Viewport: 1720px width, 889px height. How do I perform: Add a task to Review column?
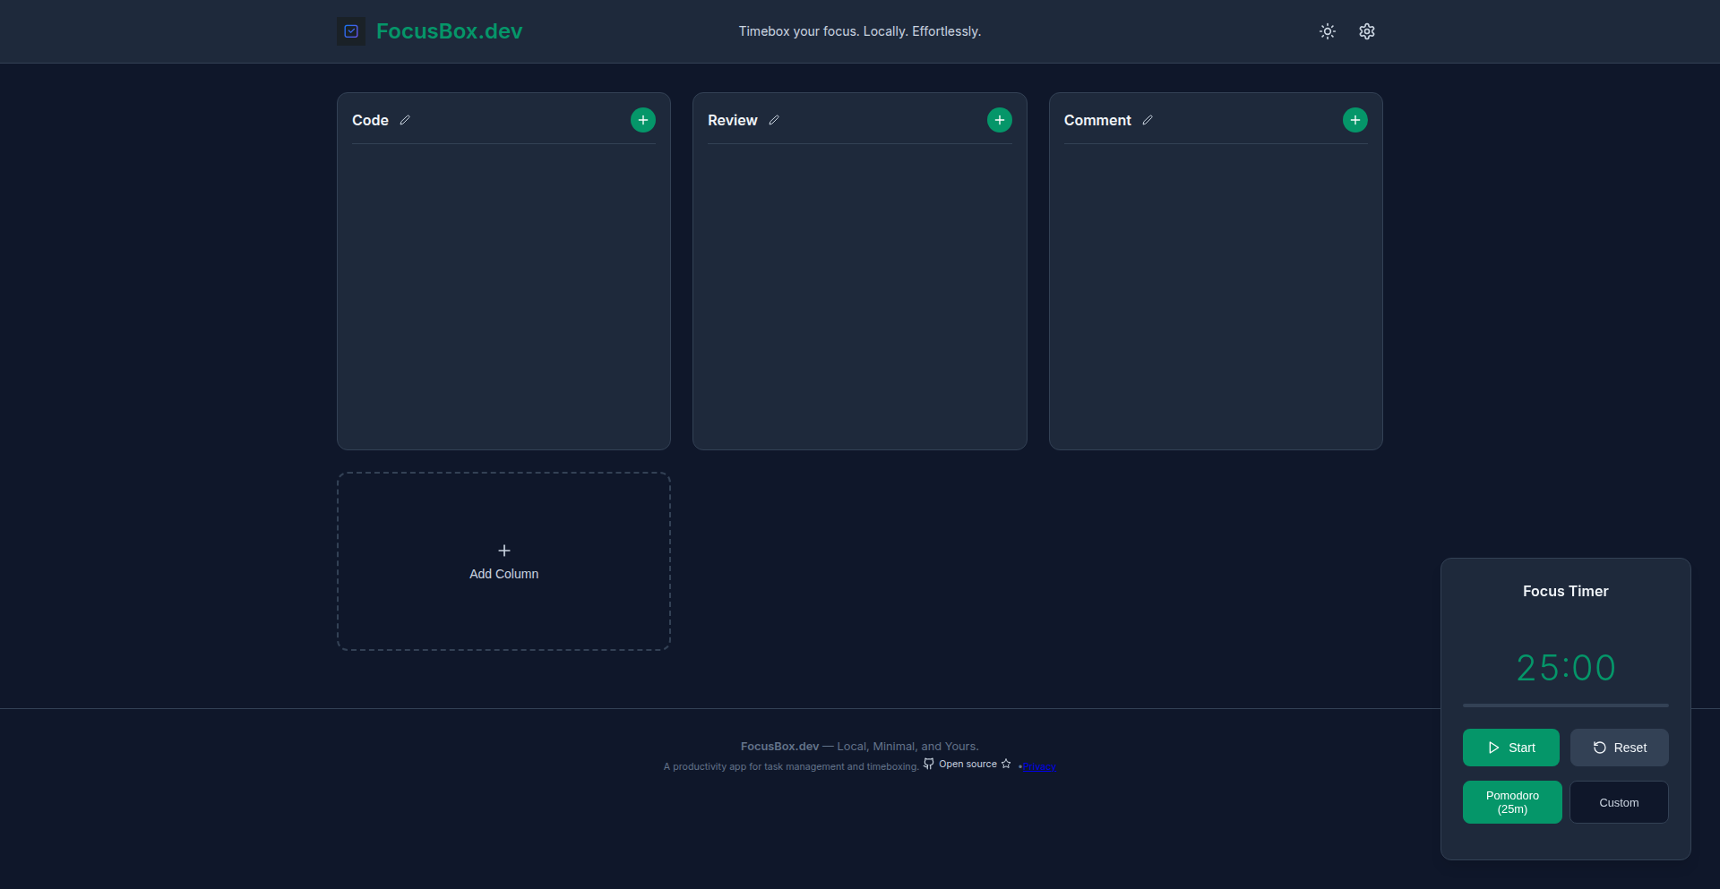pyautogui.click(x=999, y=120)
